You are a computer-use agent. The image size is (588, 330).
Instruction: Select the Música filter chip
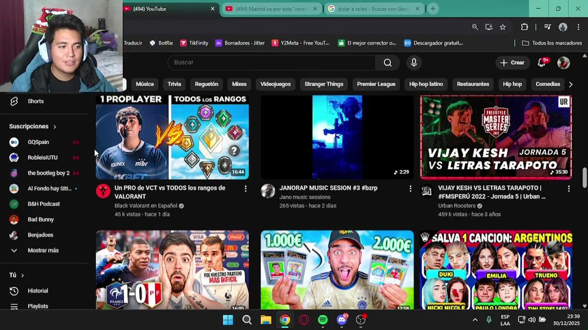(145, 84)
